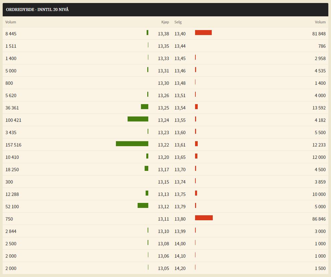Select buy volume 750

(9, 219)
